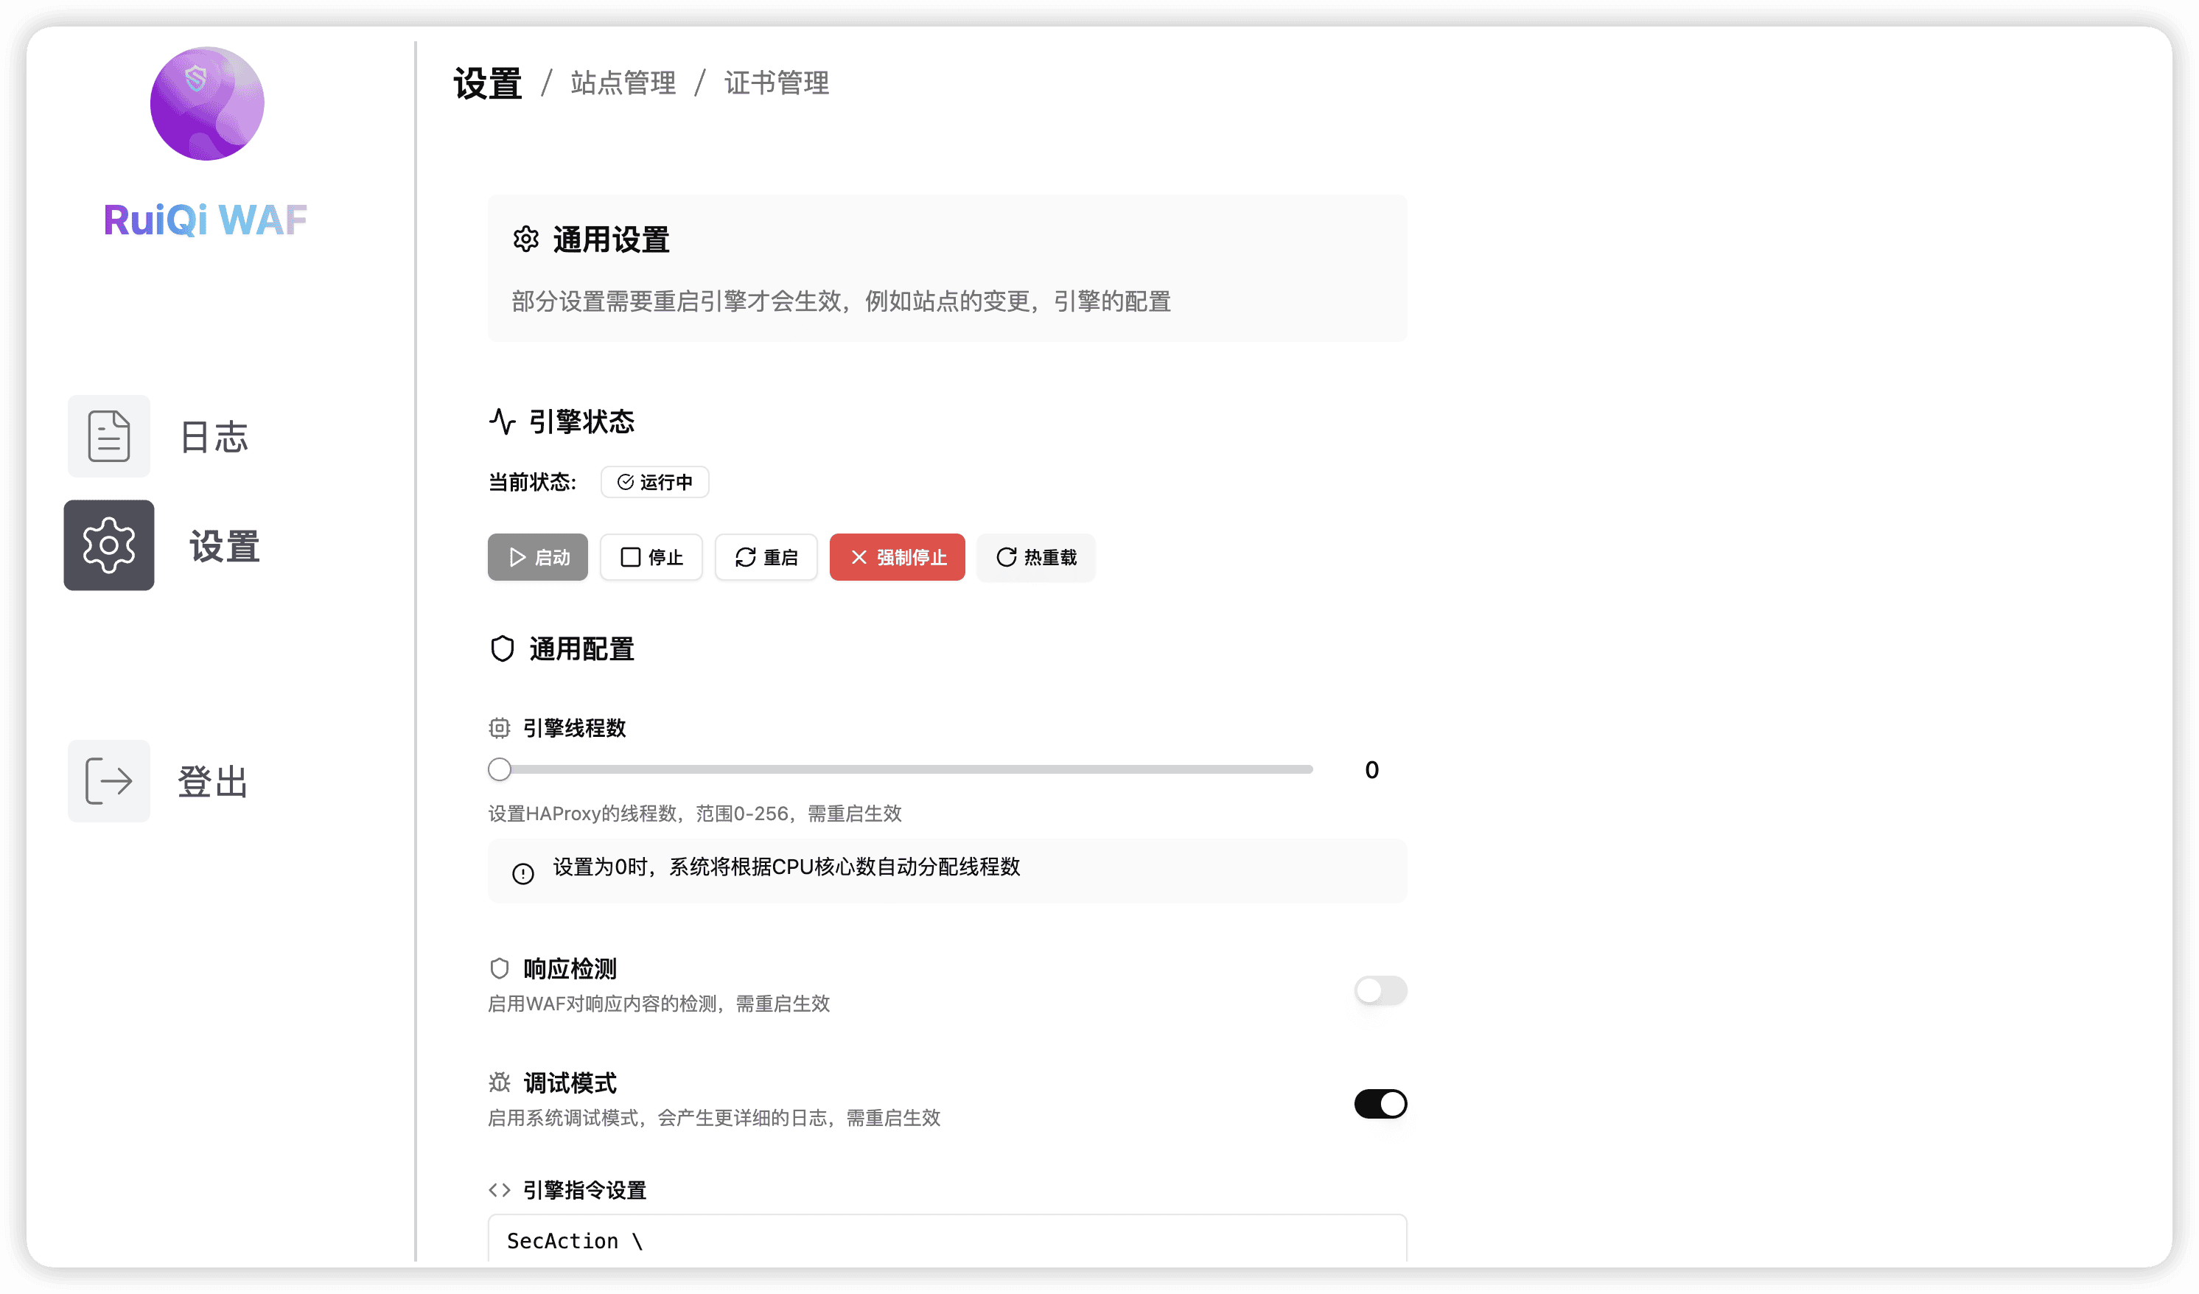Click the 启用系统调试模式 description text

pyautogui.click(x=714, y=1118)
